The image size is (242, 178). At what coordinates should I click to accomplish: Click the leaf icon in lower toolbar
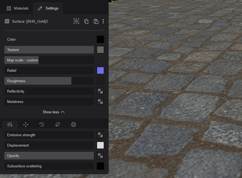[57, 124]
